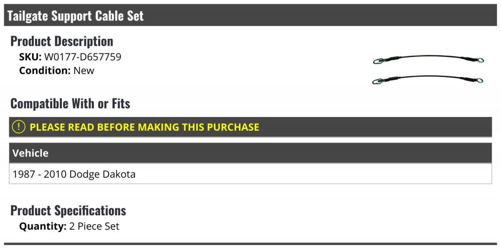The height and width of the screenshot is (249, 501).
Task: Click the Condition label
Action: click(x=45, y=71)
